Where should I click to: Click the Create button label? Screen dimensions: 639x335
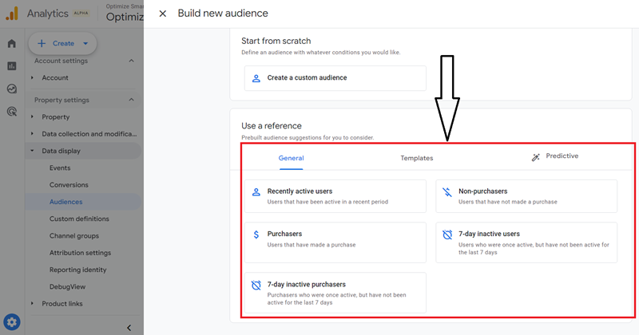(x=63, y=43)
